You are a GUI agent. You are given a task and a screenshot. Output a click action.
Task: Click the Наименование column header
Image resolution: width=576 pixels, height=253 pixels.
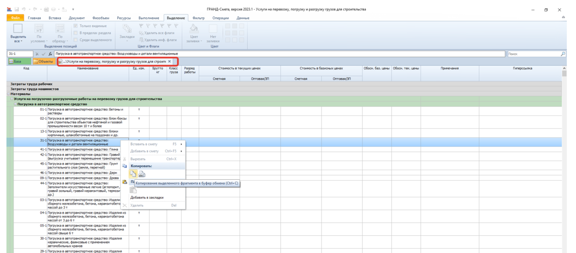[88, 73]
